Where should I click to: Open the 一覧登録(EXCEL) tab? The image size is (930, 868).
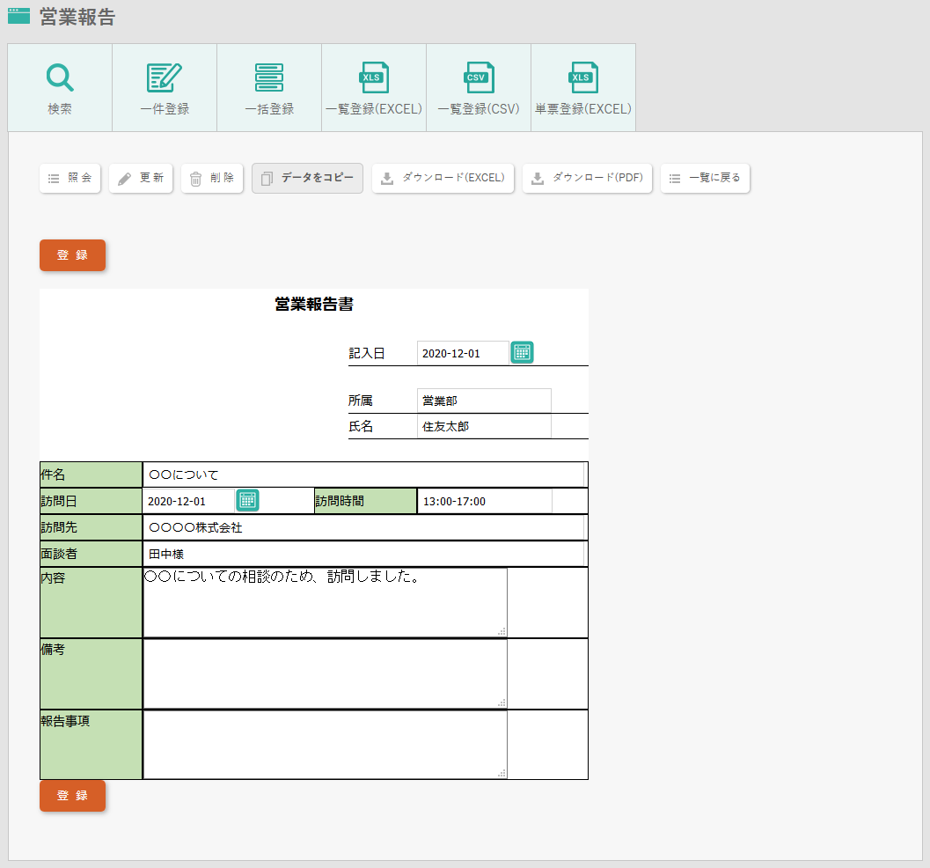click(374, 87)
